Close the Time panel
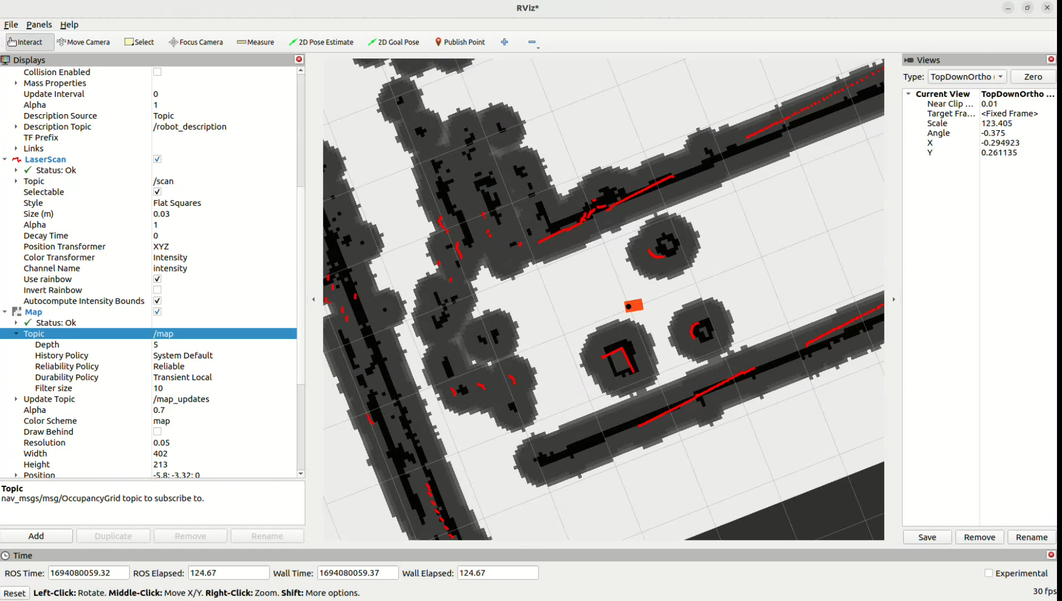1062x601 pixels. (x=1051, y=554)
